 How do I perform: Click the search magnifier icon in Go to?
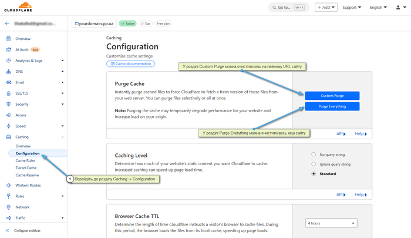pos(274,8)
